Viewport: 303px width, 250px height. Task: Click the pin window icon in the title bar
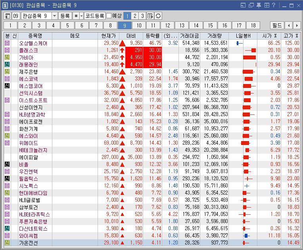(259, 5)
